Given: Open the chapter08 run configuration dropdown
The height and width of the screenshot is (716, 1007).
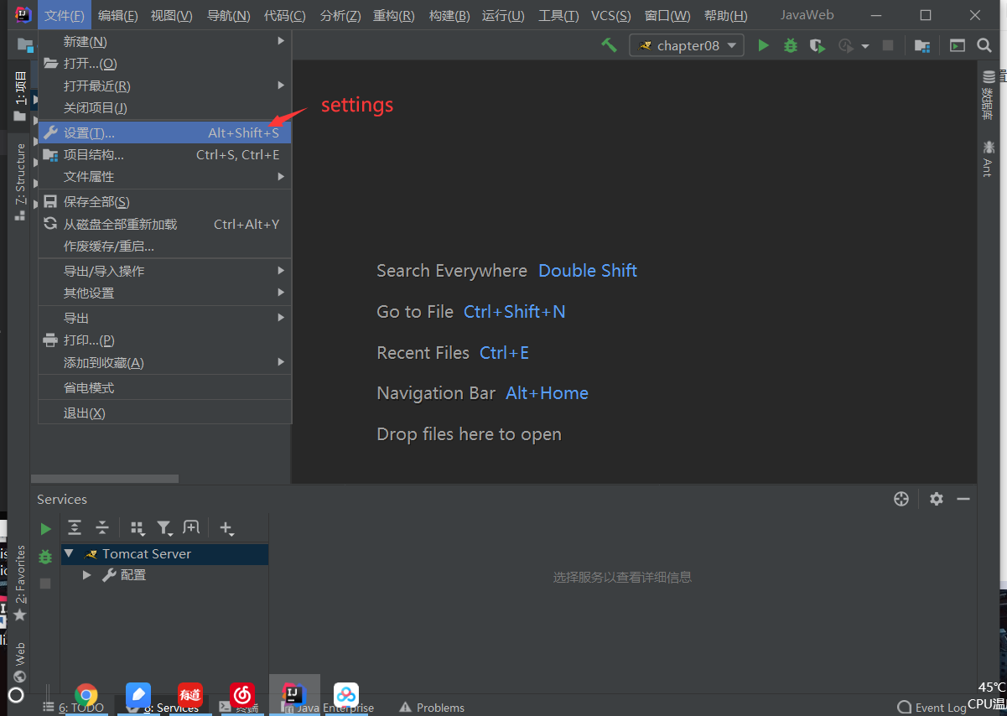Looking at the screenshot, I should pyautogui.click(x=686, y=45).
